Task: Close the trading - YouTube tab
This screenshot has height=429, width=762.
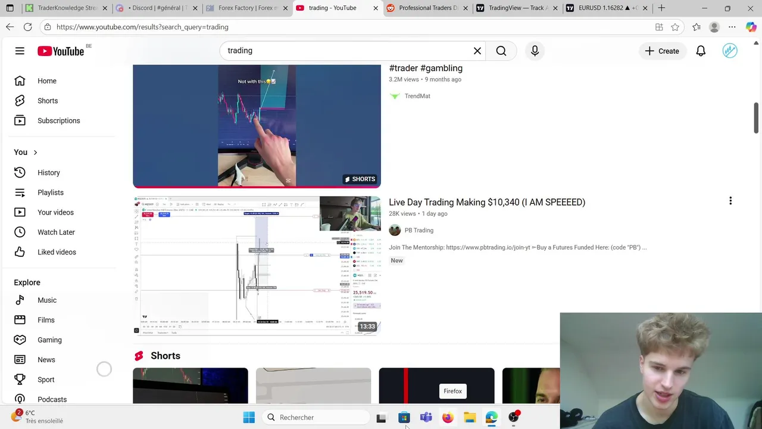Action: click(375, 8)
